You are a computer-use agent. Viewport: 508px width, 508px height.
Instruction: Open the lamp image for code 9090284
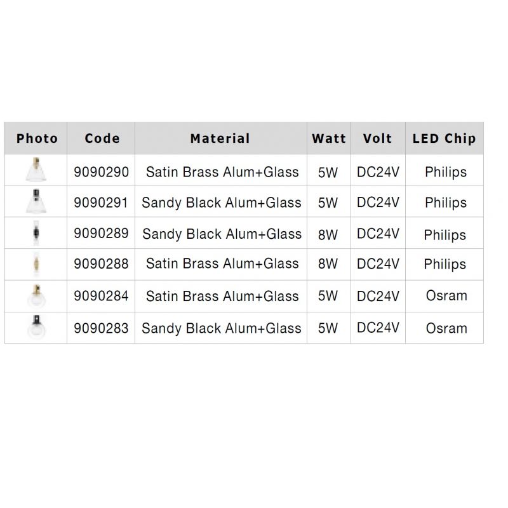[34, 295]
